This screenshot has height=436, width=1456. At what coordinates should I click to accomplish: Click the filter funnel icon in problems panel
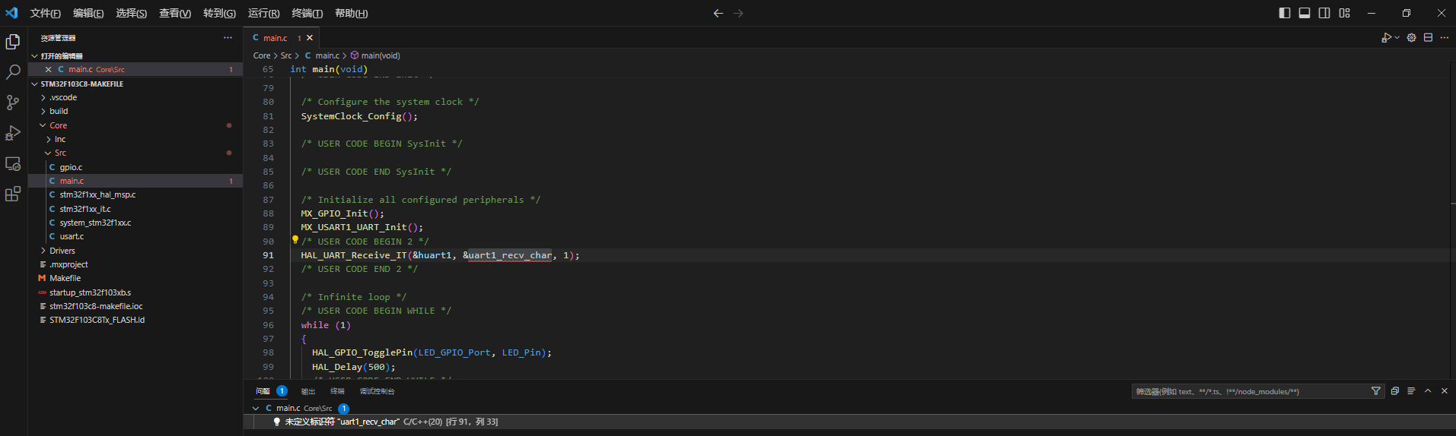point(1375,391)
